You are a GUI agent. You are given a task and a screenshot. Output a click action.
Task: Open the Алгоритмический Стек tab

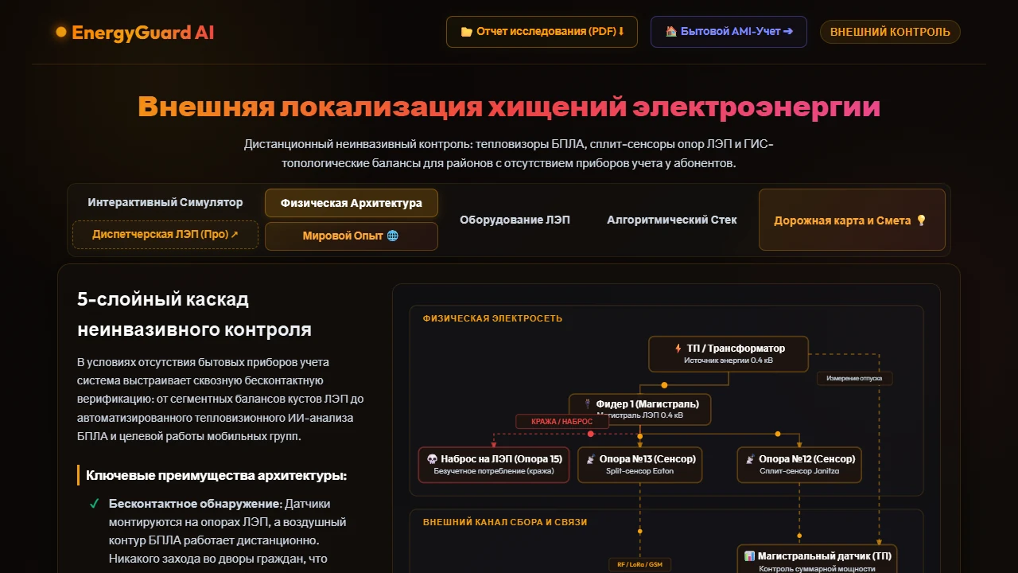click(x=672, y=220)
